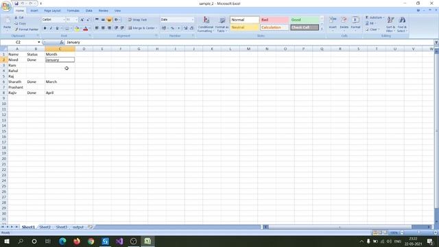Image resolution: width=439 pixels, height=247 pixels.
Task: Save the workbook from Quick Access toolbar
Action: [x=16, y=3]
